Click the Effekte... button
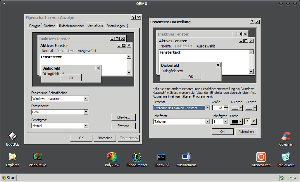The height and width of the screenshot is (182, 300). 123,117
